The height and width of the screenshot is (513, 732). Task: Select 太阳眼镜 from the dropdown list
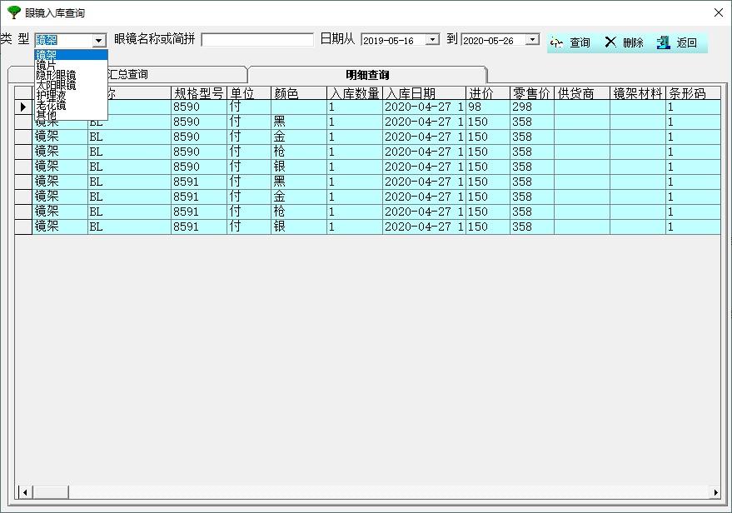click(x=55, y=85)
